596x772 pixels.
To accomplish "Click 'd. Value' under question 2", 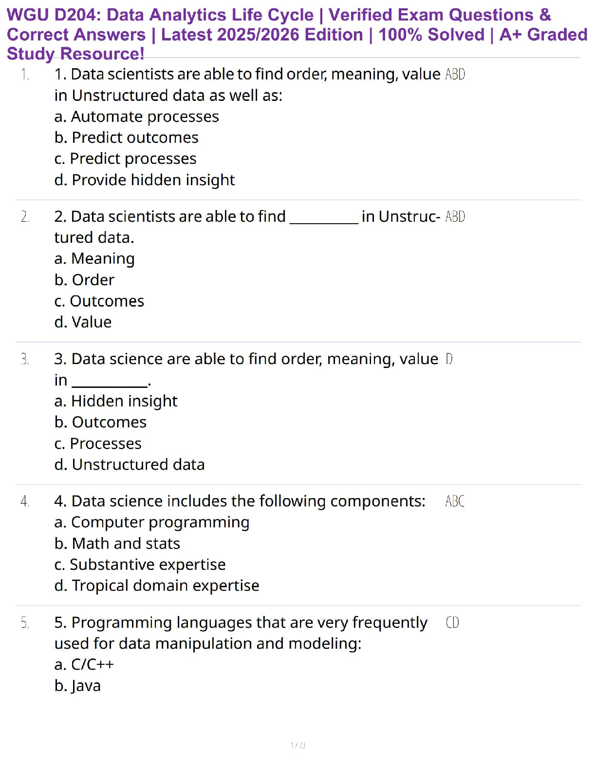I will point(83,322).
